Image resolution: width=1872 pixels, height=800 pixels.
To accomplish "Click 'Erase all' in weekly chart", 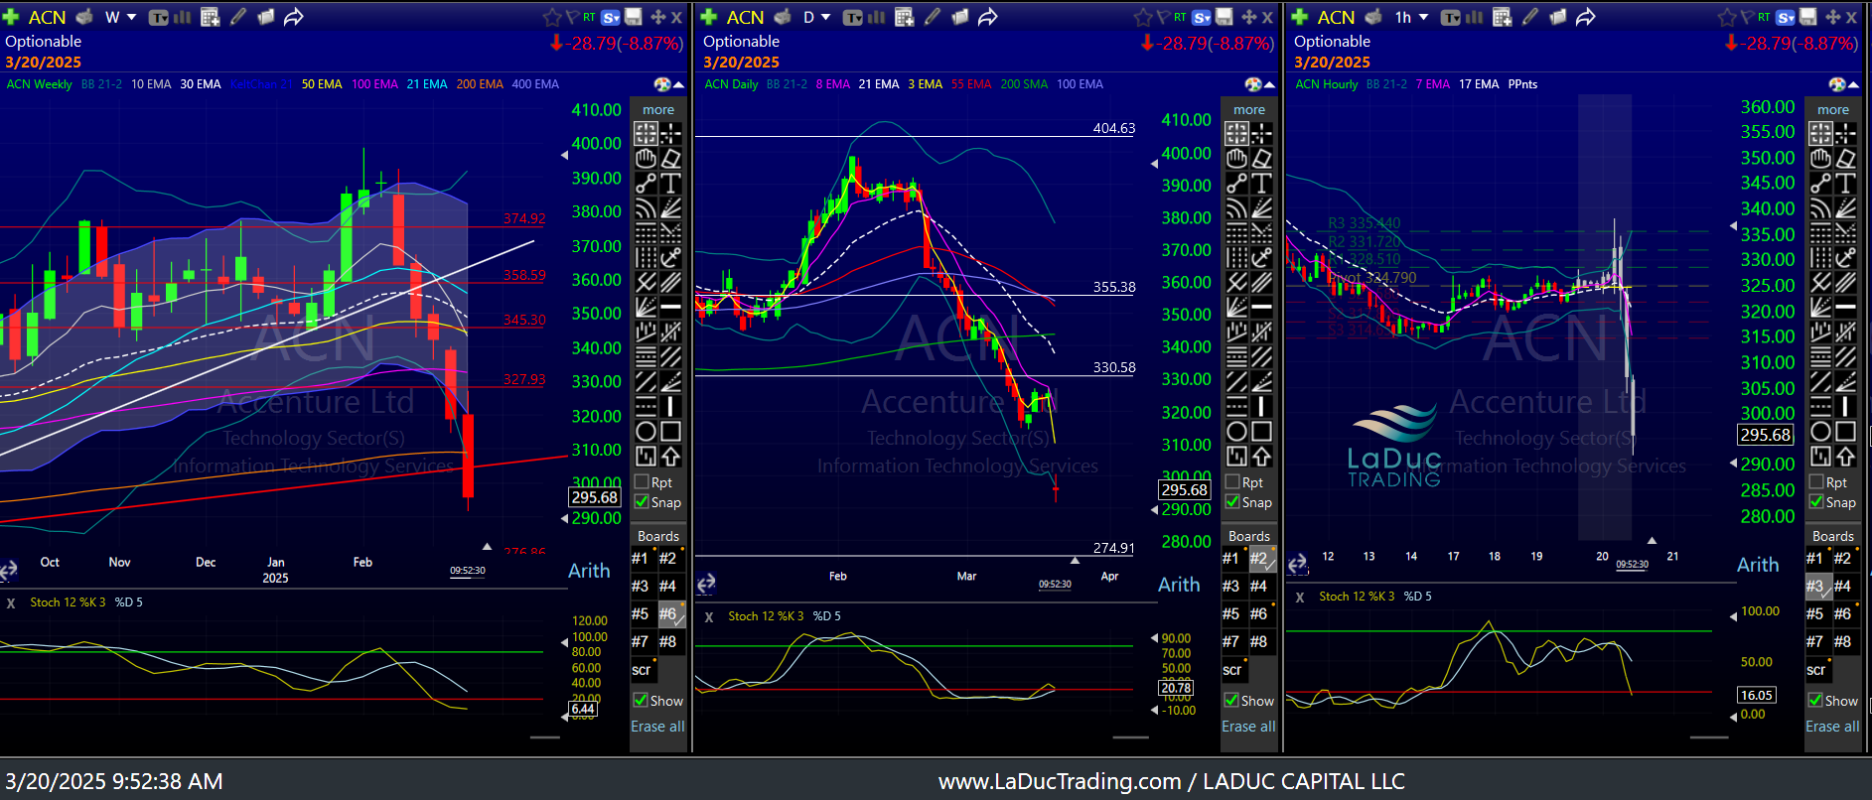I will [x=657, y=727].
